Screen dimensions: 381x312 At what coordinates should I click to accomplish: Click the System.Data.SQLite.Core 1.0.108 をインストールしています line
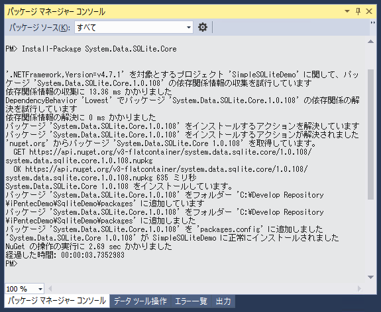(x=119, y=186)
